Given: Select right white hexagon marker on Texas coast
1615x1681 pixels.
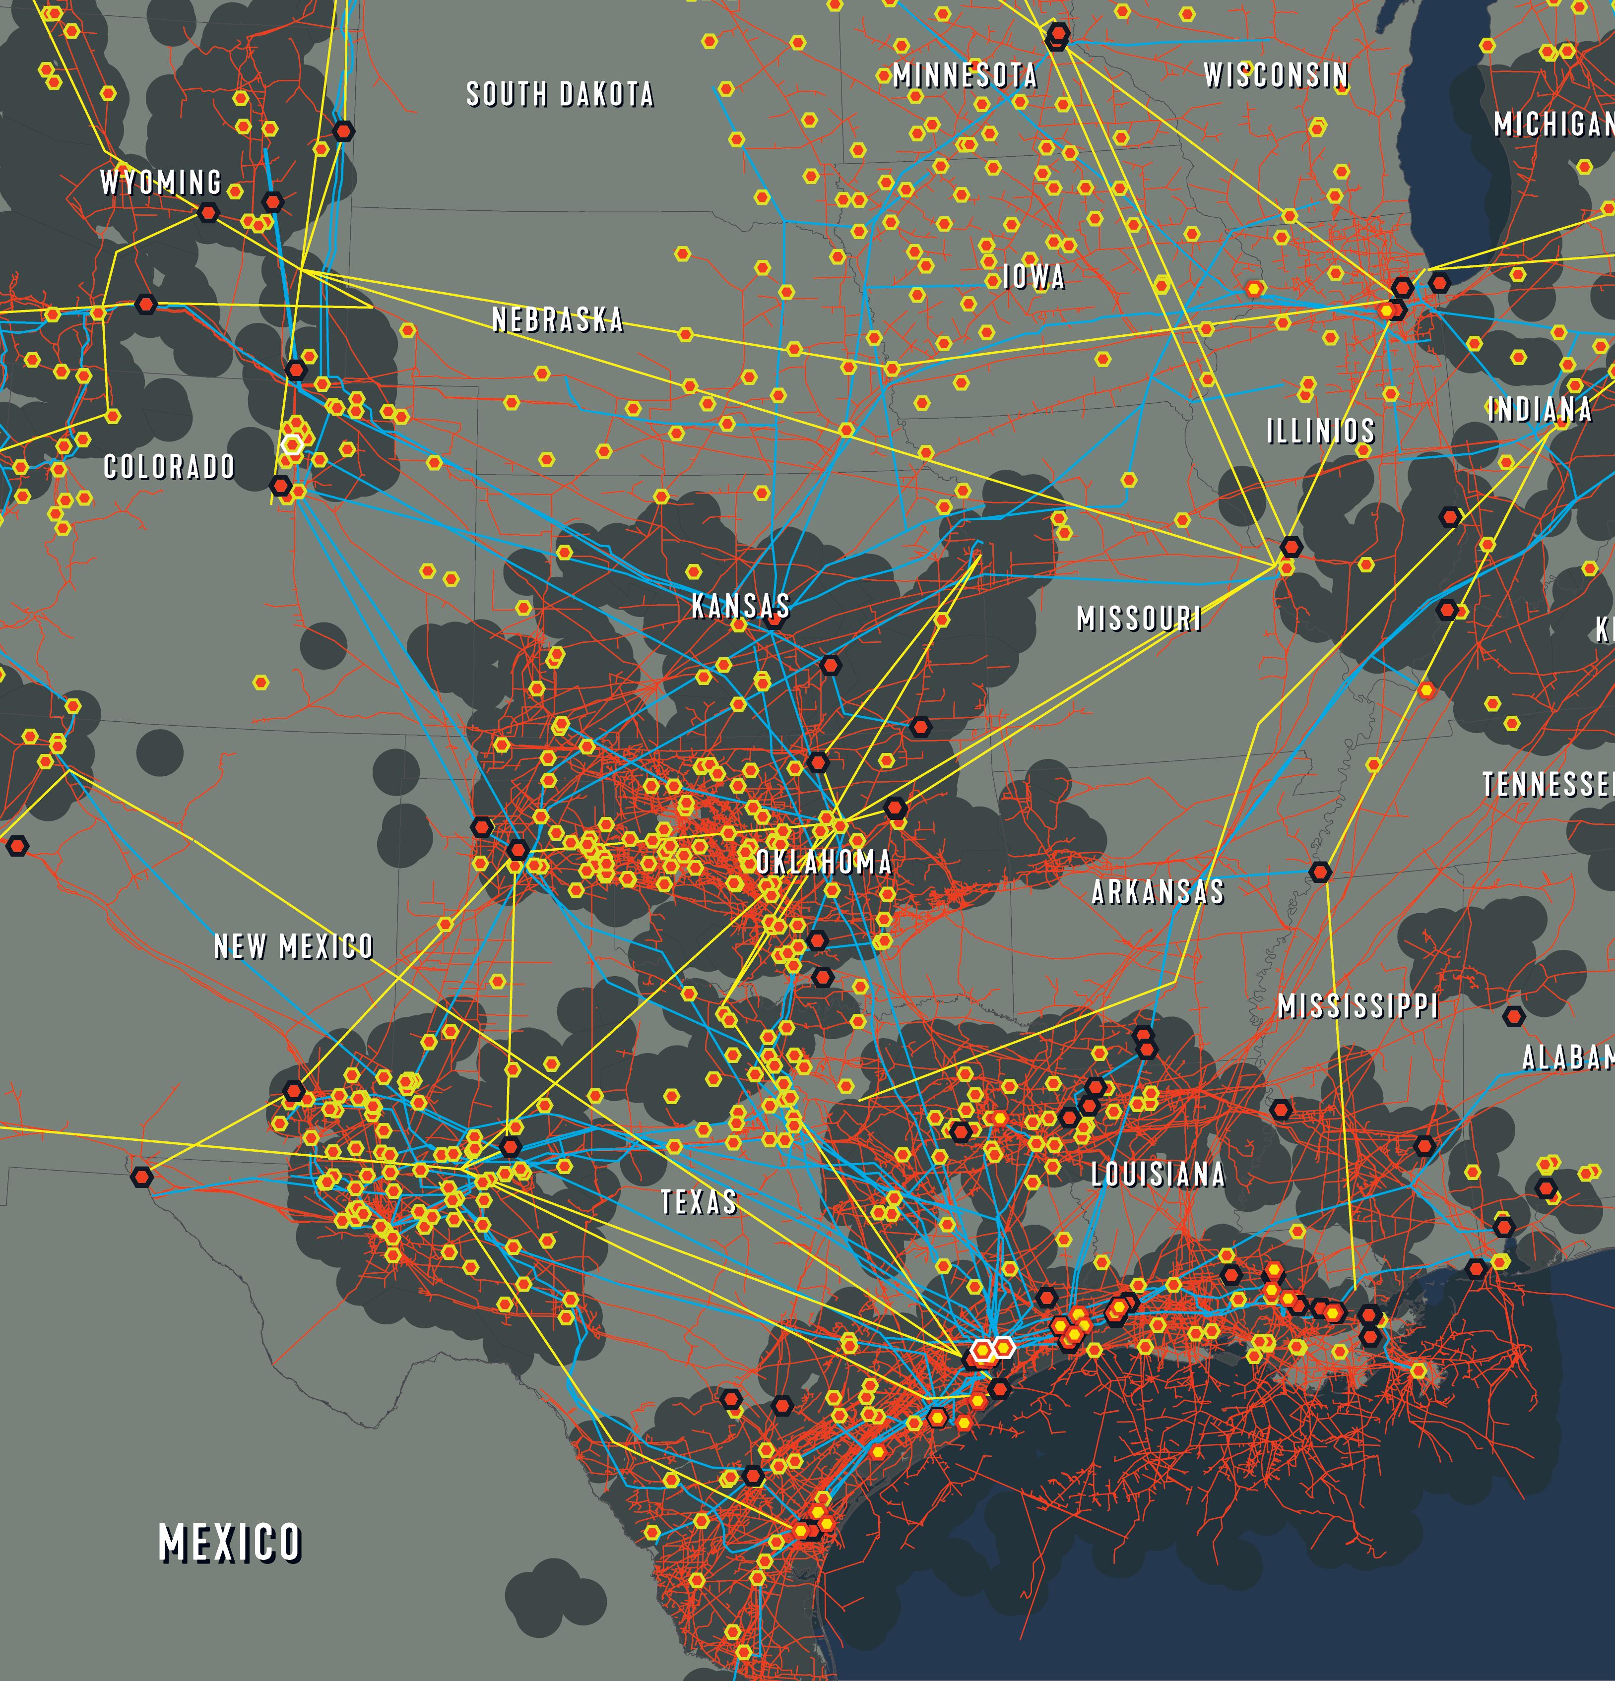Looking at the screenshot, I should [x=1003, y=1347].
